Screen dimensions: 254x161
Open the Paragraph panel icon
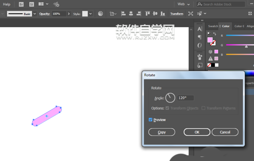click(200, 37)
